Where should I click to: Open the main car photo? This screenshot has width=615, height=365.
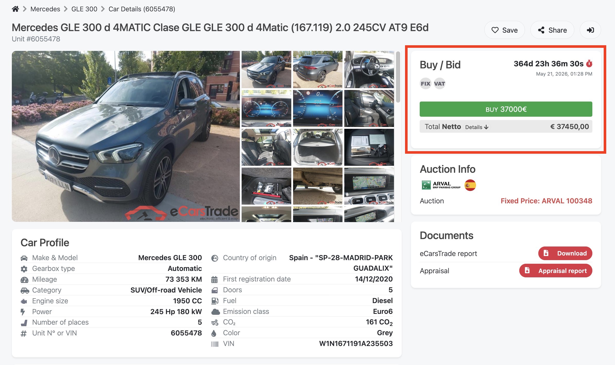126,136
